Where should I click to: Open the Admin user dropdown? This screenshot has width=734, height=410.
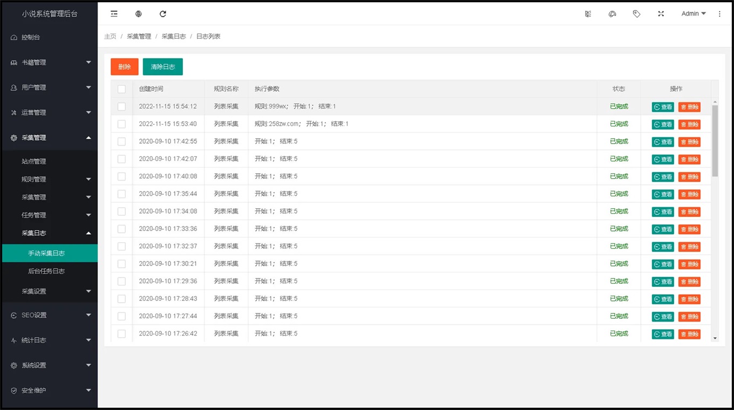694,14
